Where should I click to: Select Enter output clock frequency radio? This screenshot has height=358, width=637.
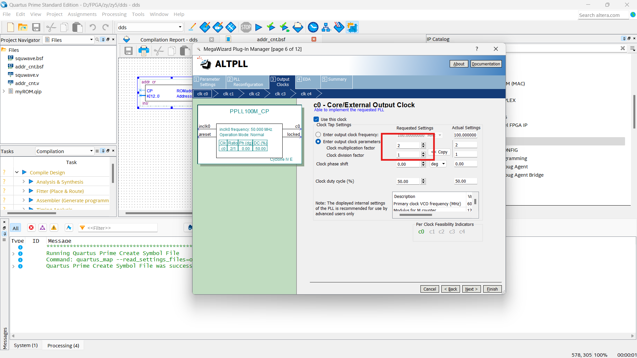click(x=318, y=134)
